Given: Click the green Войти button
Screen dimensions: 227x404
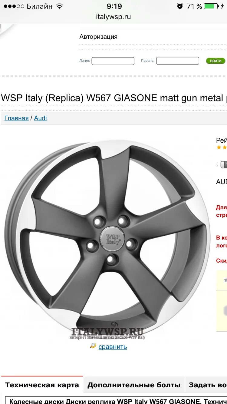Looking at the screenshot, I should 216,61.
